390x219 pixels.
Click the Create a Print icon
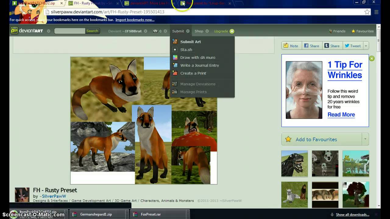(175, 73)
